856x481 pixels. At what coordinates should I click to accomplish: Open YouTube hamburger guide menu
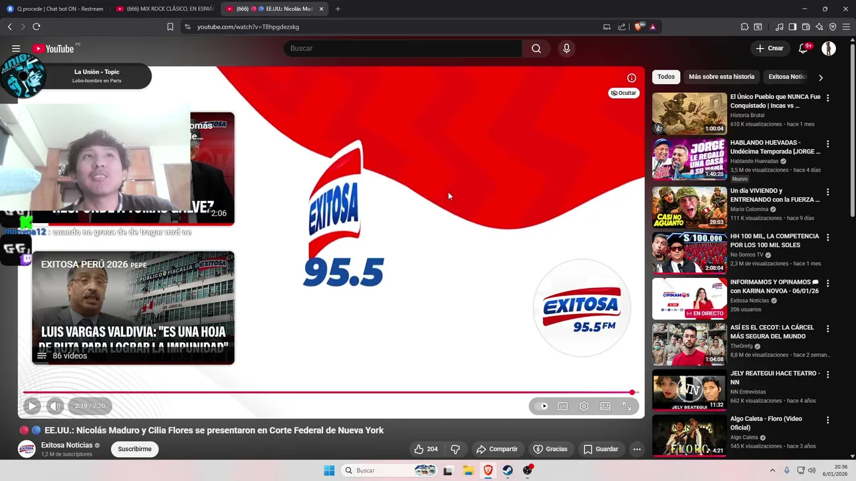(x=16, y=48)
